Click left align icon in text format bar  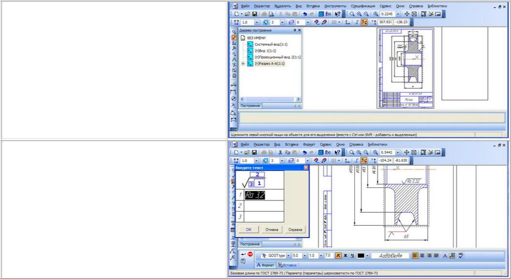click(x=415, y=255)
